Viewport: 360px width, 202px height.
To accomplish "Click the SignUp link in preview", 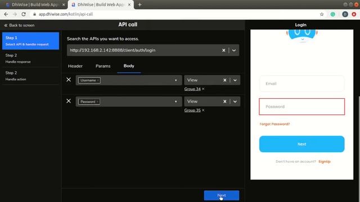I will click(x=325, y=162).
